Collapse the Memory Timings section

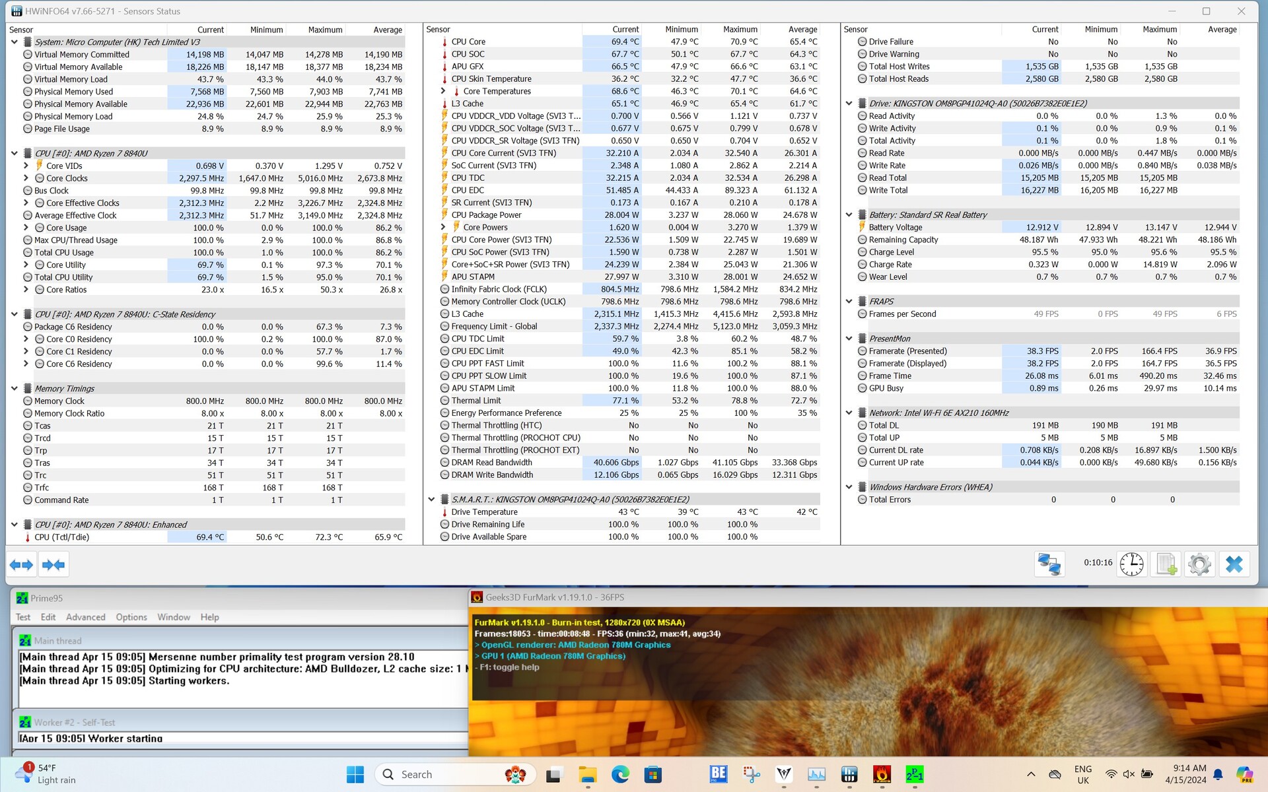tap(15, 389)
